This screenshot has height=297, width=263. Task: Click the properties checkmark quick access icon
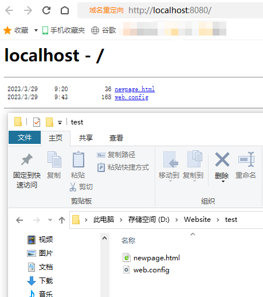point(37,122)
